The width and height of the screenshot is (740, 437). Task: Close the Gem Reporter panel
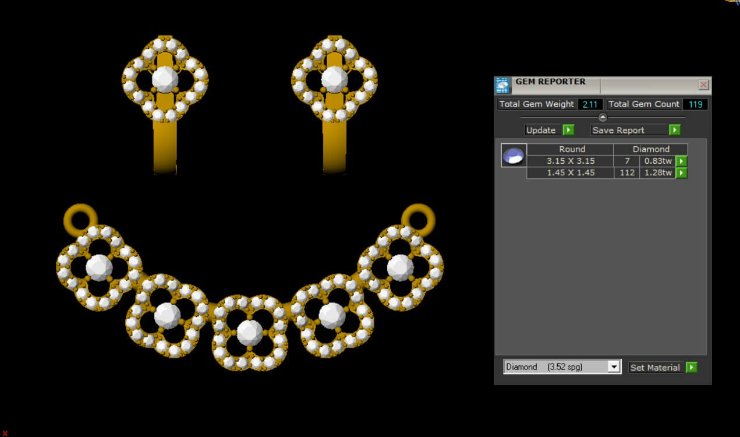703,85
